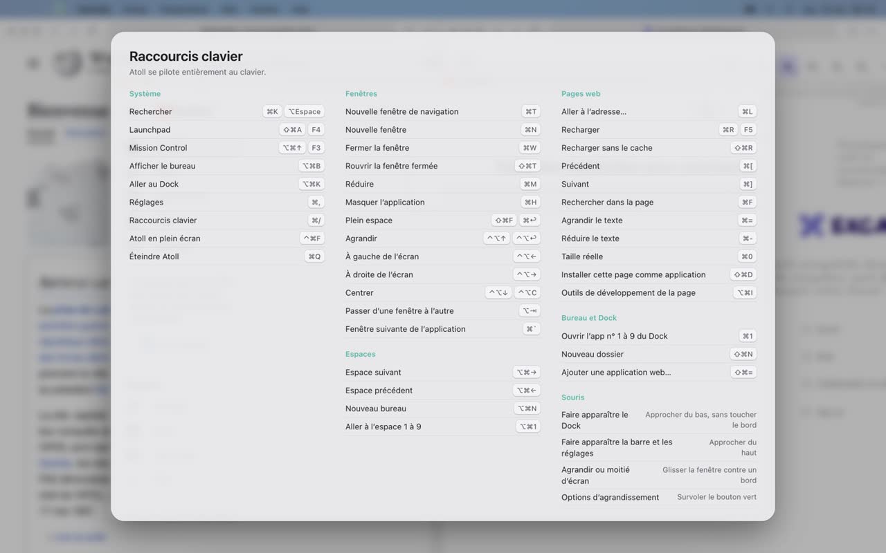886x553 pixels.
Task: Click the '⌘K' key badge
Action: click(273, 111)
